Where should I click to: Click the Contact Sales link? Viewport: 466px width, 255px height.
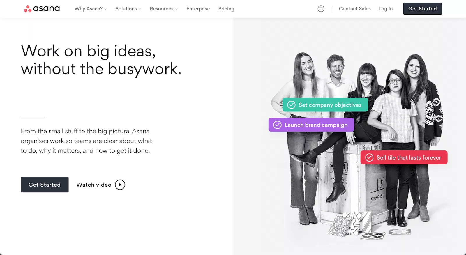point(355,9)
